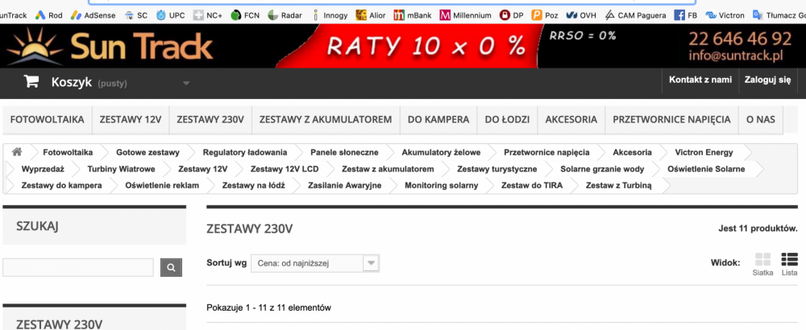The image size is (806, 330).
Task: Open the Victron bookmark
Action: click(x=725, y=15)
